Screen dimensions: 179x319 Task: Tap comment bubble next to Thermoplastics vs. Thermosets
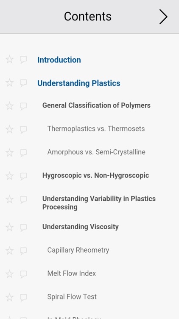pyautogui.click(x=23, y=130)
